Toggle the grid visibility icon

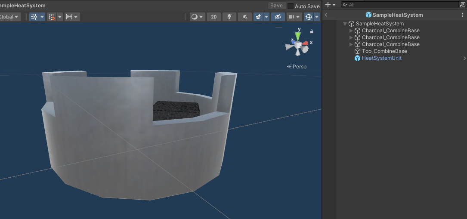coord(34,17)
